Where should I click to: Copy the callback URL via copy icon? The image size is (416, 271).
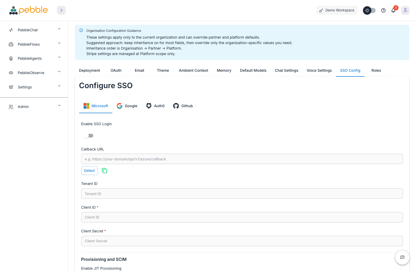pyautogui.click(x=104, y=171)
